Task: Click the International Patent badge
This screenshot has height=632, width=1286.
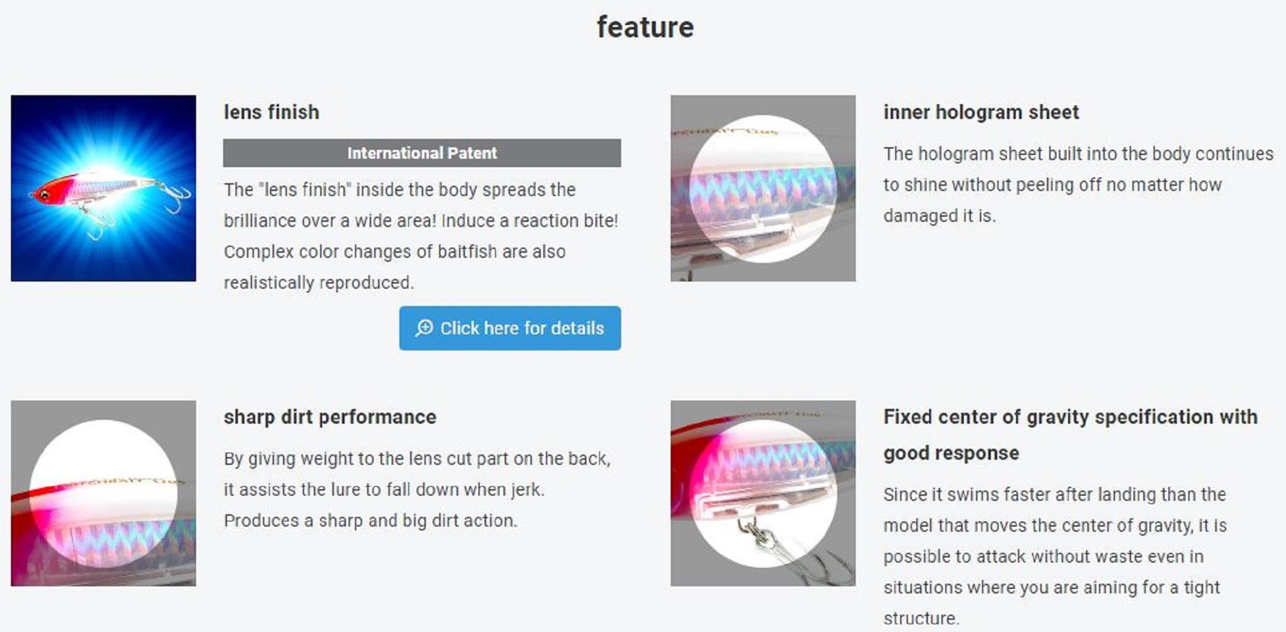Action: [422, 153]
